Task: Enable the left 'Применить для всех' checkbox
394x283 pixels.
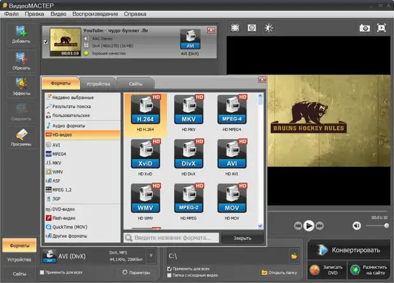Action: (x=43, y=272)
